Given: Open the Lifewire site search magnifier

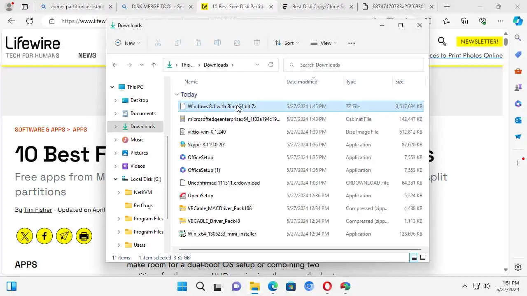Looking at the screenshot, I should [442, 41].
